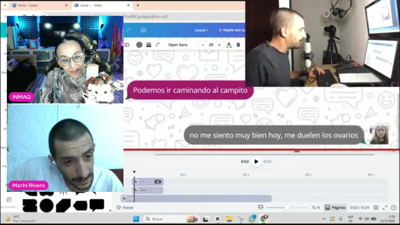Open the ESP language indicator
The image size is (400, 225).
coord(351,218)
